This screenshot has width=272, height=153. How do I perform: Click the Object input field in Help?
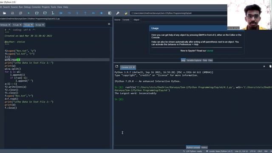click(184, 20)
